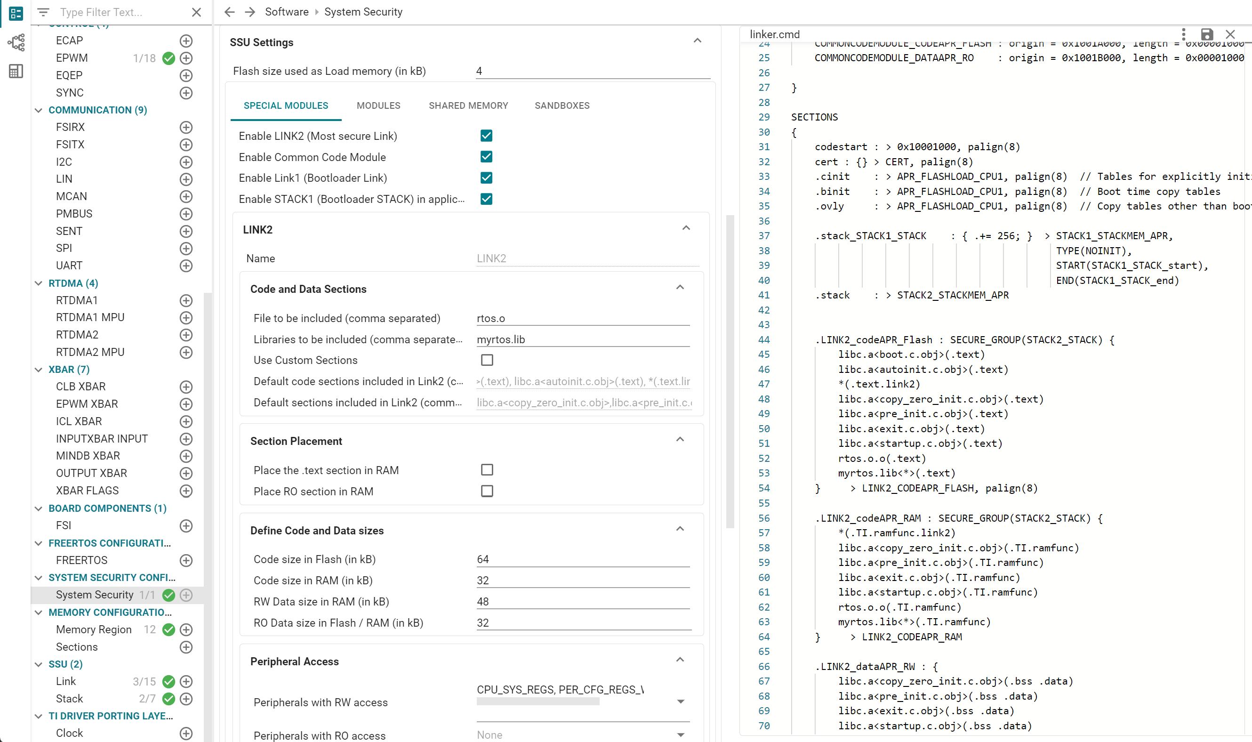This screenshot has height=742, width=1252.
Task: Add a new UART instance with plus icon
Action: (x=186, y=266)
